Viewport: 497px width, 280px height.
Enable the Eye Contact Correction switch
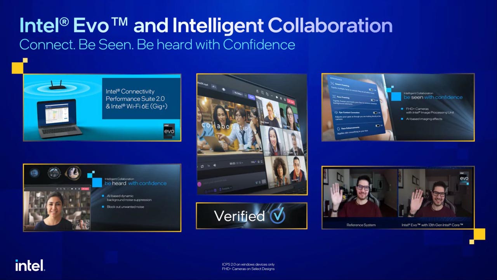375,113
